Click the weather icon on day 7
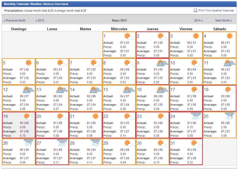The image size is (238, 169). tap(95, 63)
